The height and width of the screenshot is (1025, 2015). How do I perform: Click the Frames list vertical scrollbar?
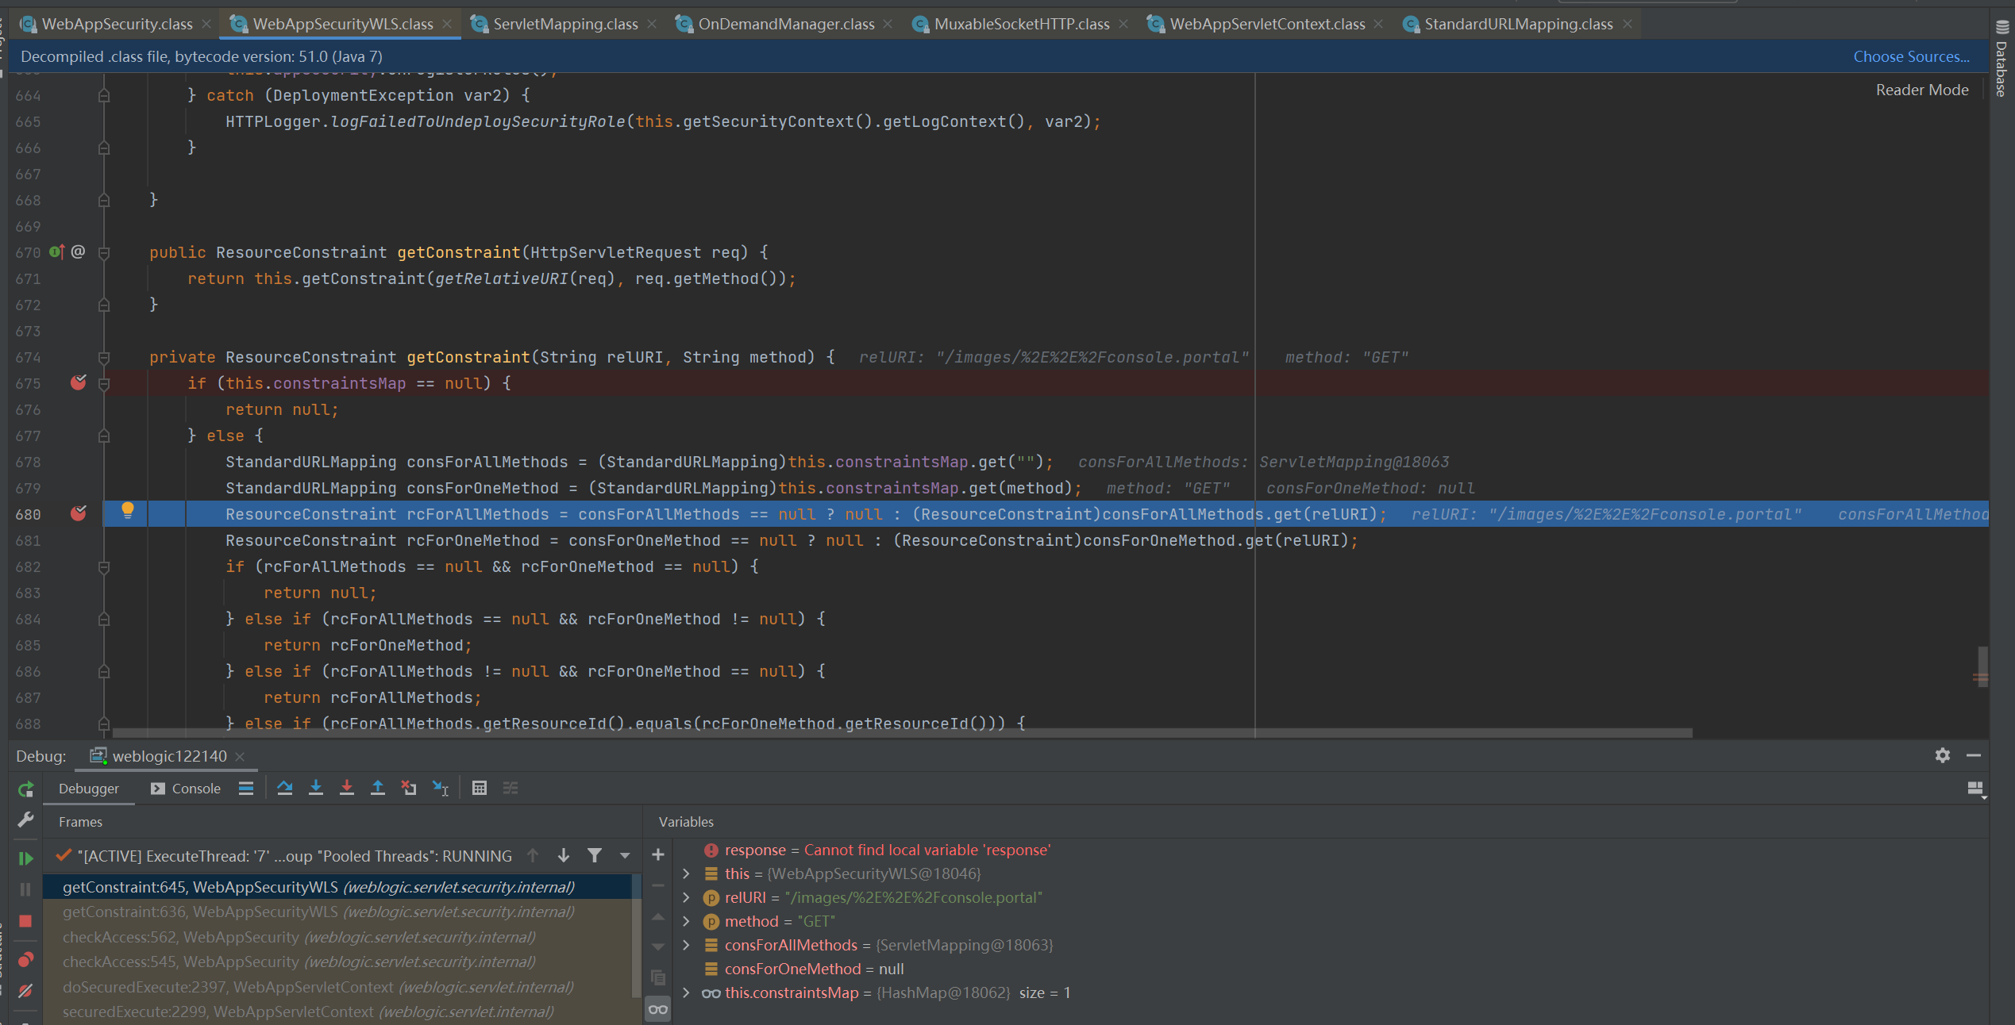click(x=636, y=935)
